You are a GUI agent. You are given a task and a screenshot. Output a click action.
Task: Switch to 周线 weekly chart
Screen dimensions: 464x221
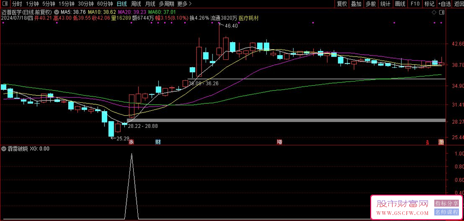point(136,4)
